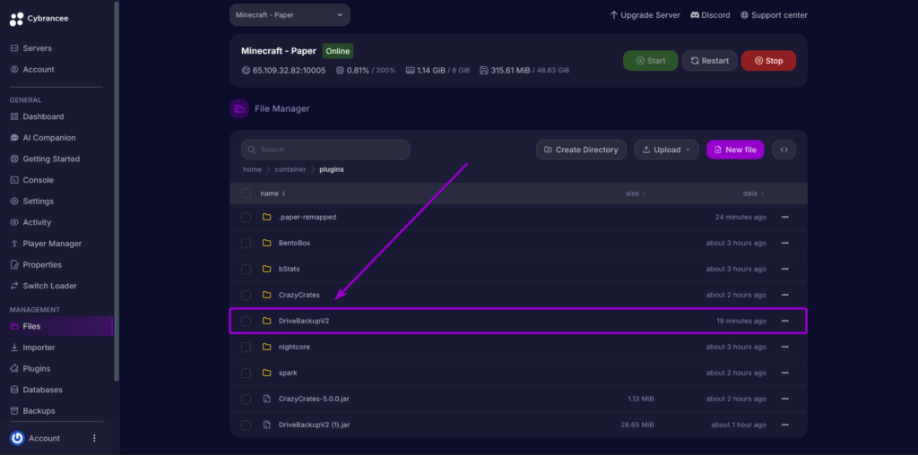Click the DriveBackupV2 folder icon
918x455 pixels.
267,321
